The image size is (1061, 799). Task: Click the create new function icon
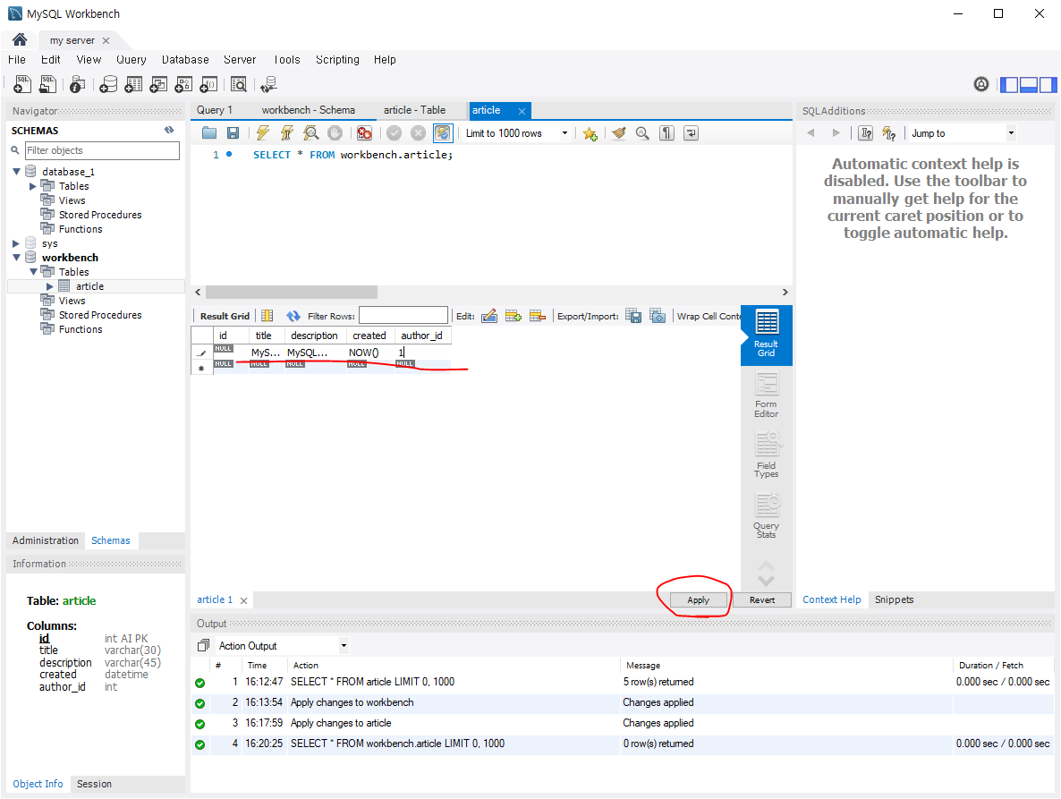[x=208, y=85]
